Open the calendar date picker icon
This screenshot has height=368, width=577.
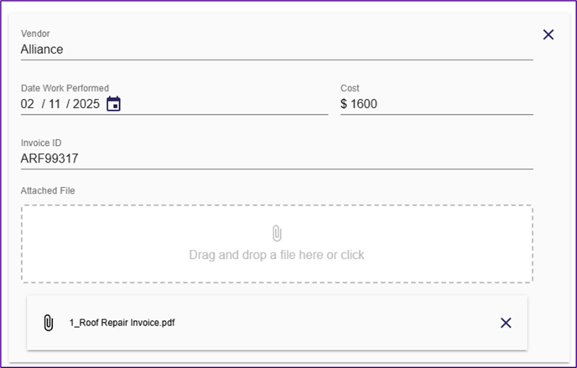point(113,104)
